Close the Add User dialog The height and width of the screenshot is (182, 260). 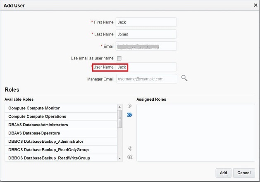click(256, 5)
